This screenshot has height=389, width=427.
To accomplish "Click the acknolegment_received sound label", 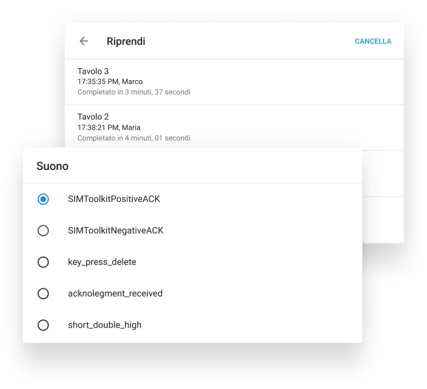I will (x=115, y=293).
